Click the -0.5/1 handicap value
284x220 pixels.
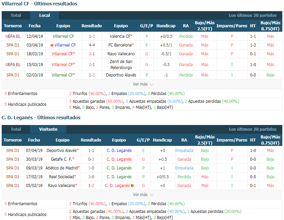[x=166, y=54]
